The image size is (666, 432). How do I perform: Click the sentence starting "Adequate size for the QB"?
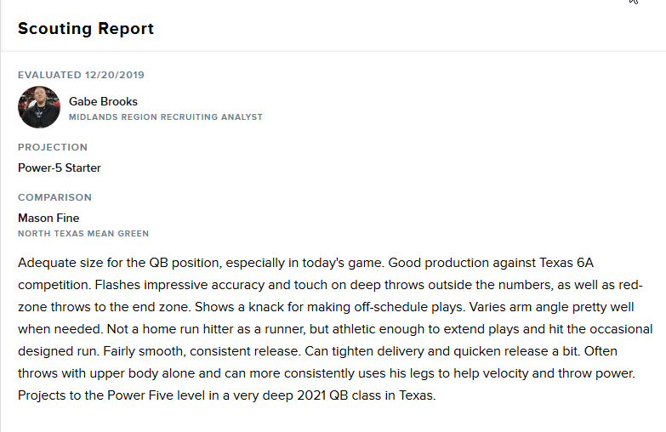coord(170,263)
